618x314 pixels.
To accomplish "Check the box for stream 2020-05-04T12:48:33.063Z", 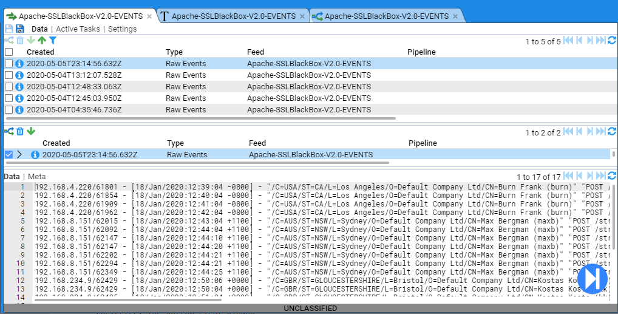I will click(8, 87).
